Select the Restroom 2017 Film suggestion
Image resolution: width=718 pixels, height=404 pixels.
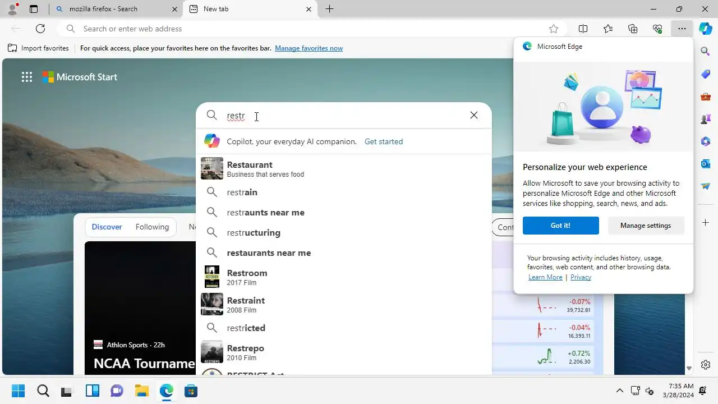[343, 277]
